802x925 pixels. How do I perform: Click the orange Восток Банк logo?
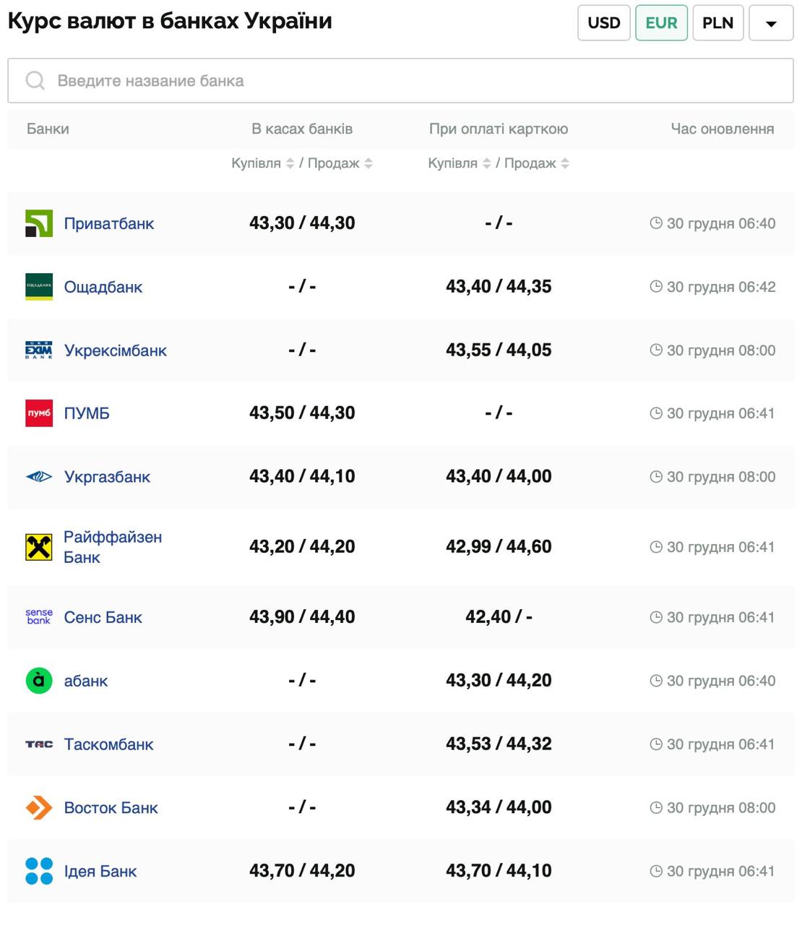click(39, 807)
